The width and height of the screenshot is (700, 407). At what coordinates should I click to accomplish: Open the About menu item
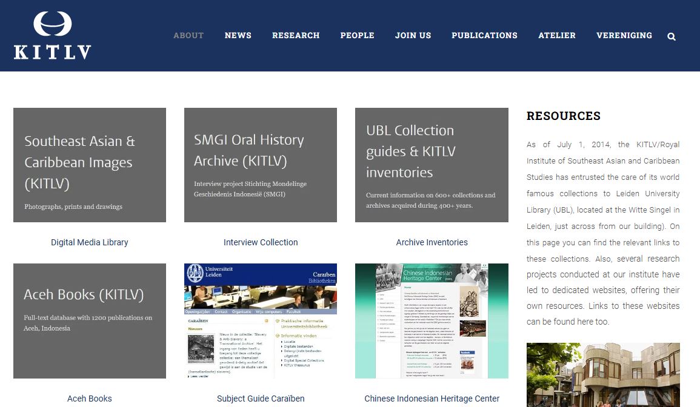188,36
